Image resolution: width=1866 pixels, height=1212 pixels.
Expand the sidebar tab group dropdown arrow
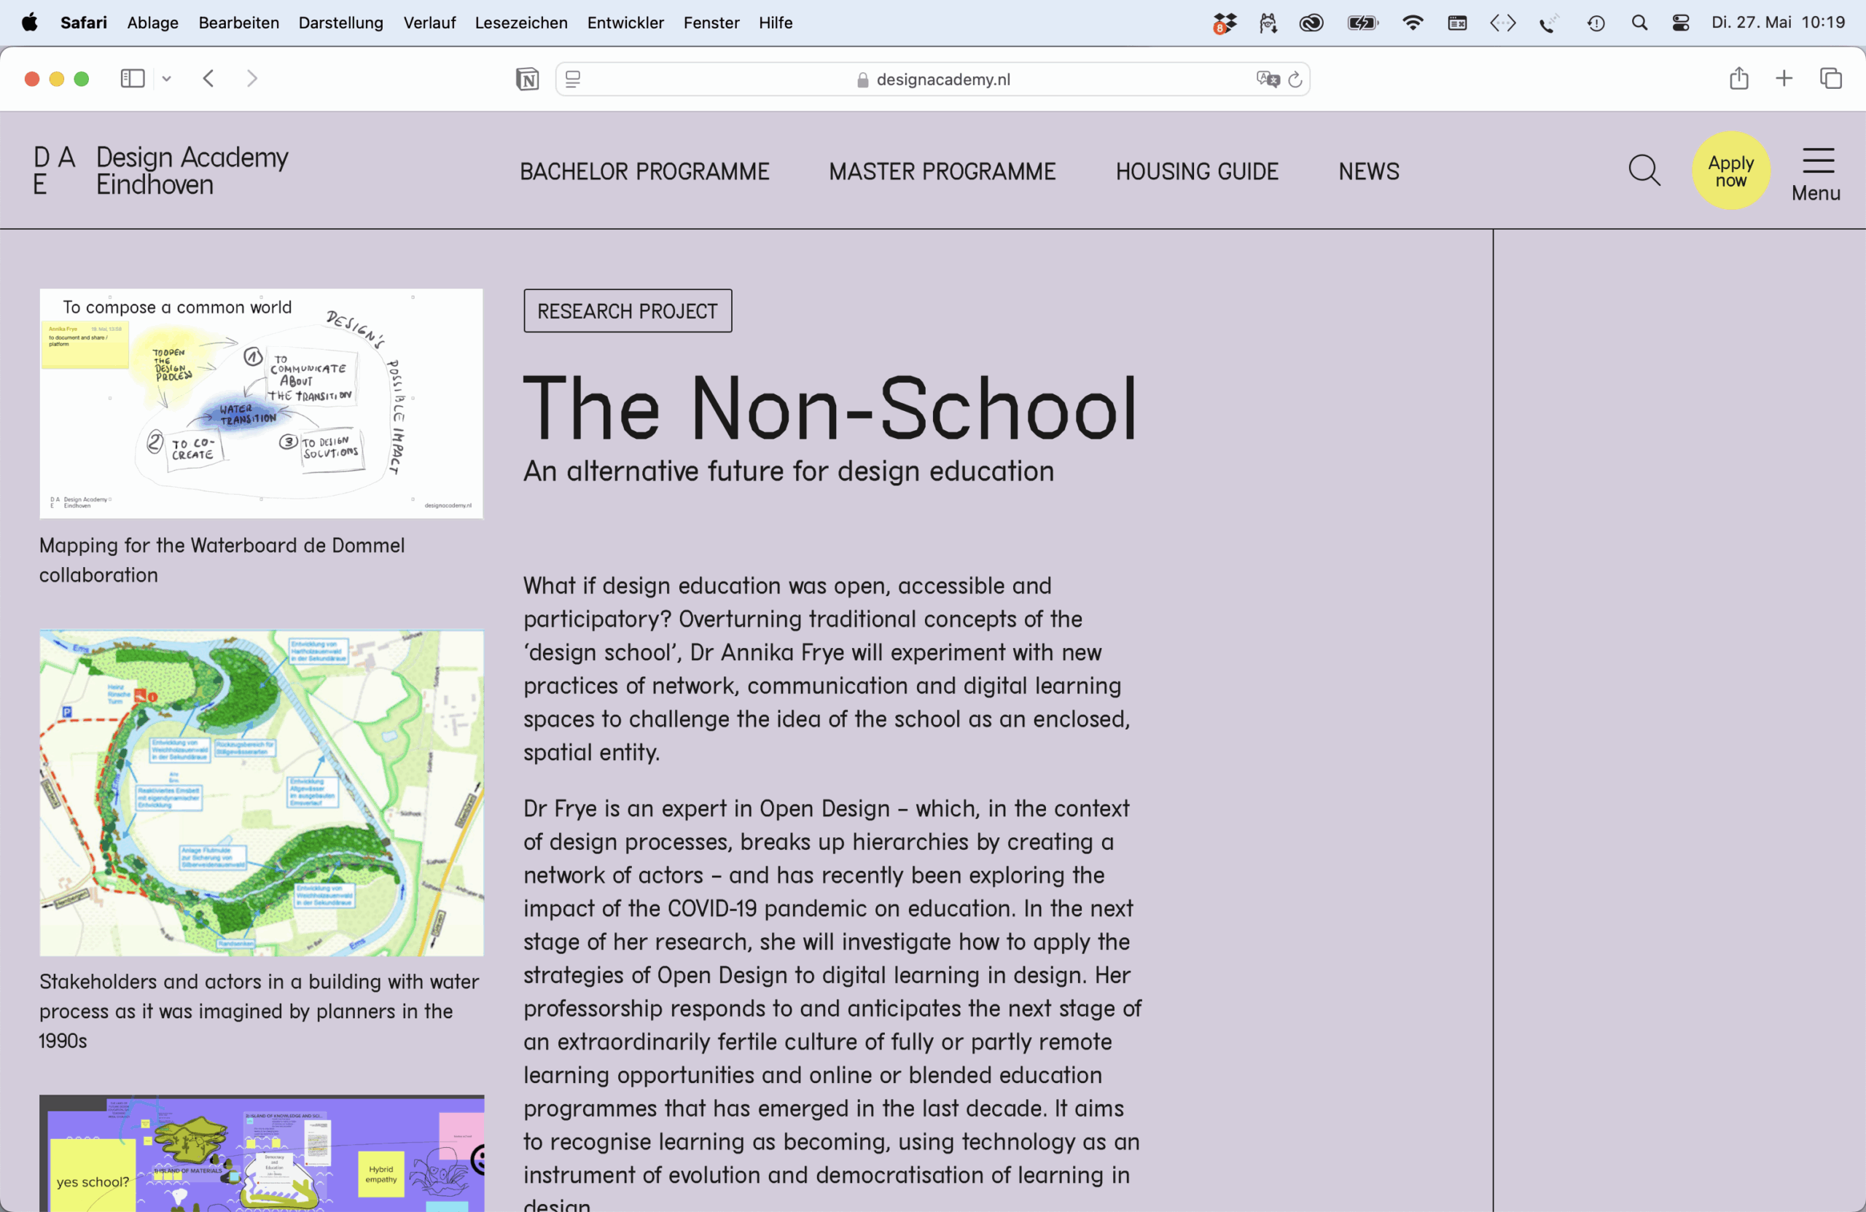(166, 79)
